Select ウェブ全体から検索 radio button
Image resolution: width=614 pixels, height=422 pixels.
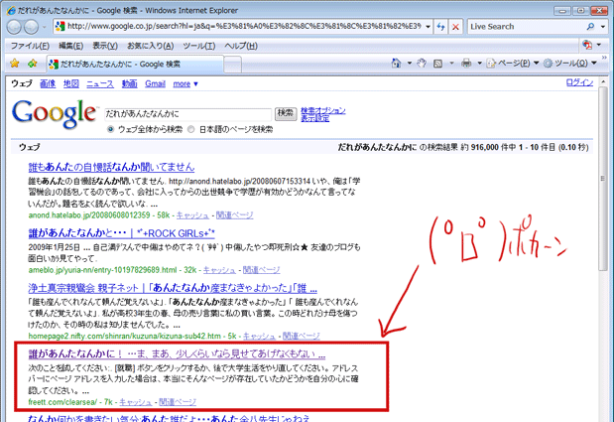point(111,129)
